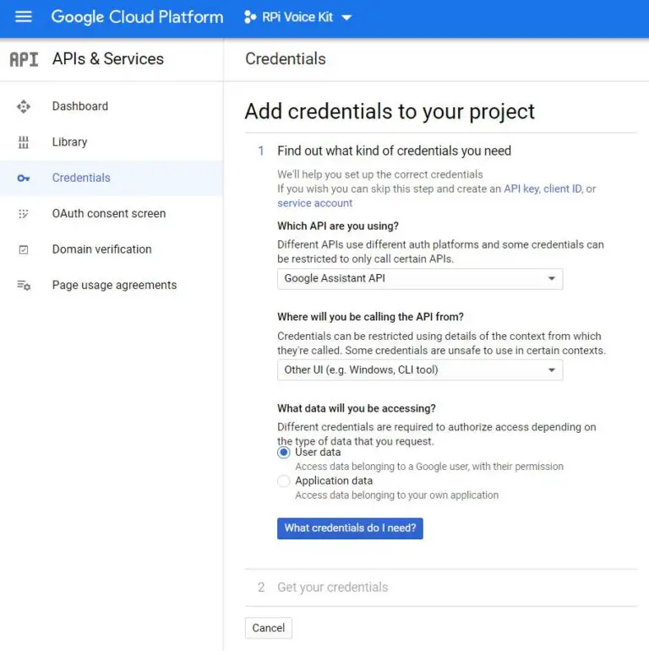
Task: Click the OAuth consent screen icon
Action: (x=24, y=214)
